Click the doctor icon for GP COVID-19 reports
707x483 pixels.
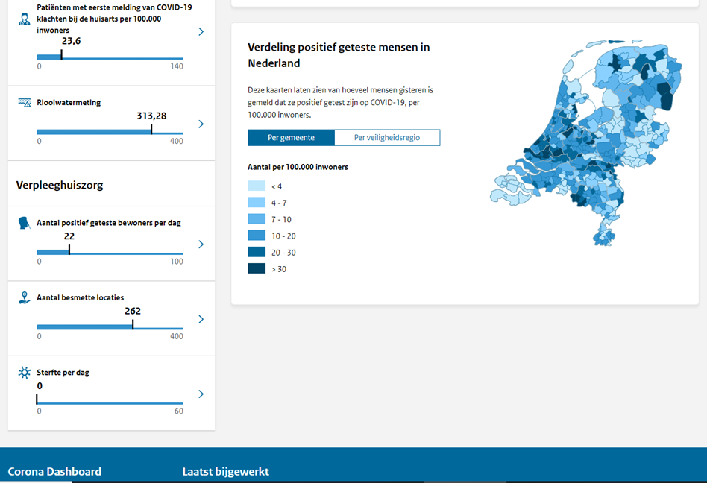pyautogui.click(x=25, y=19)
